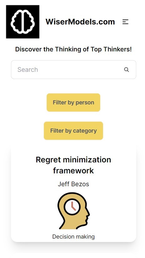Open the Filter by person dropdown
The height and width of the screenshot is (258, 145).
[x=74, y=103]
